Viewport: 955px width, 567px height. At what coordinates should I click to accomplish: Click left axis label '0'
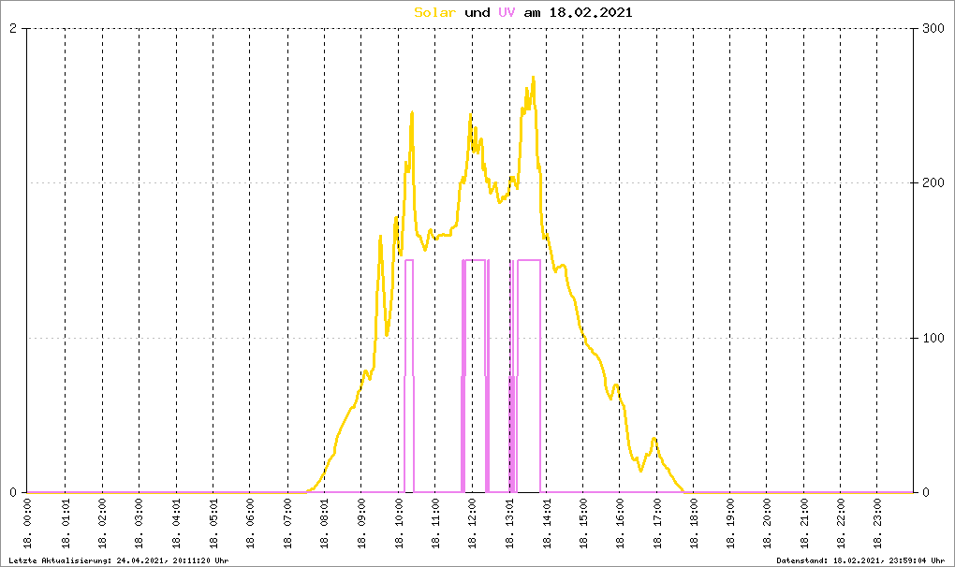13,492
